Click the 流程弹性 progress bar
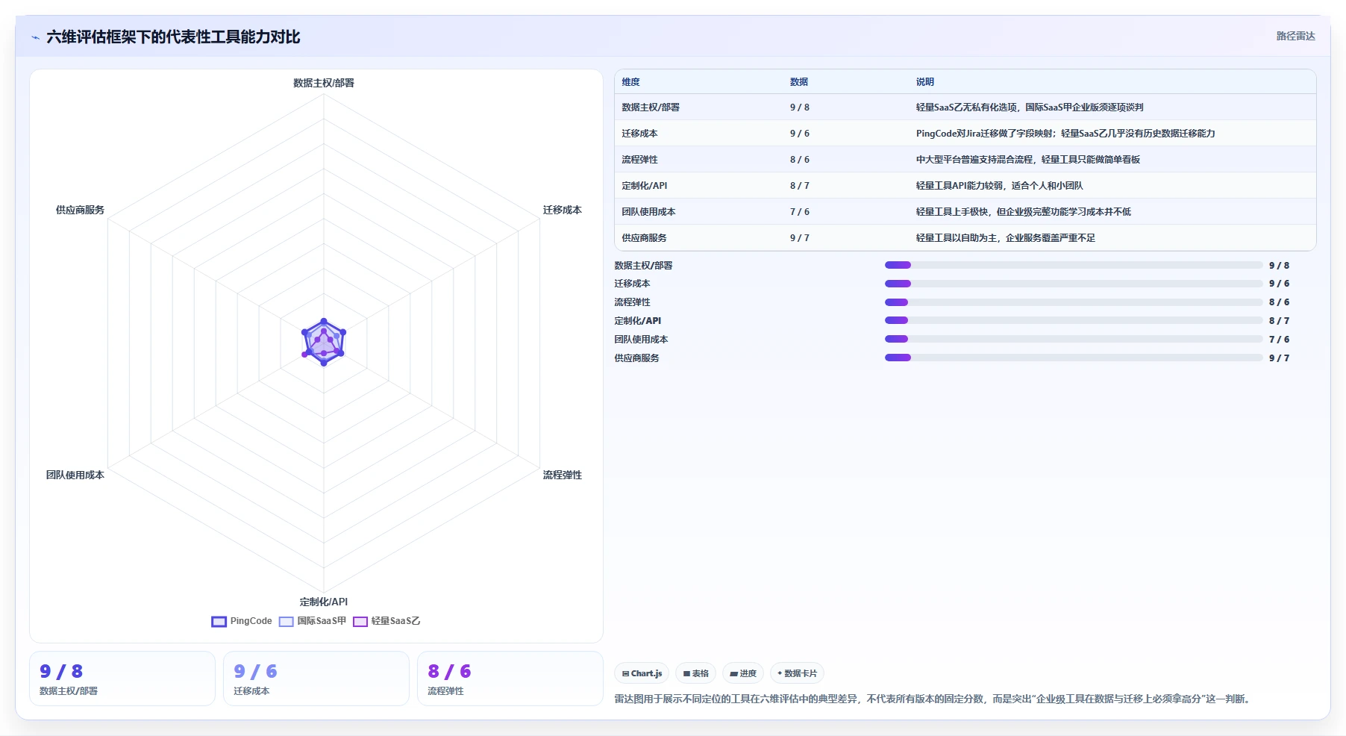The width and height of the screenshot is (1346, 736). 1074,302
